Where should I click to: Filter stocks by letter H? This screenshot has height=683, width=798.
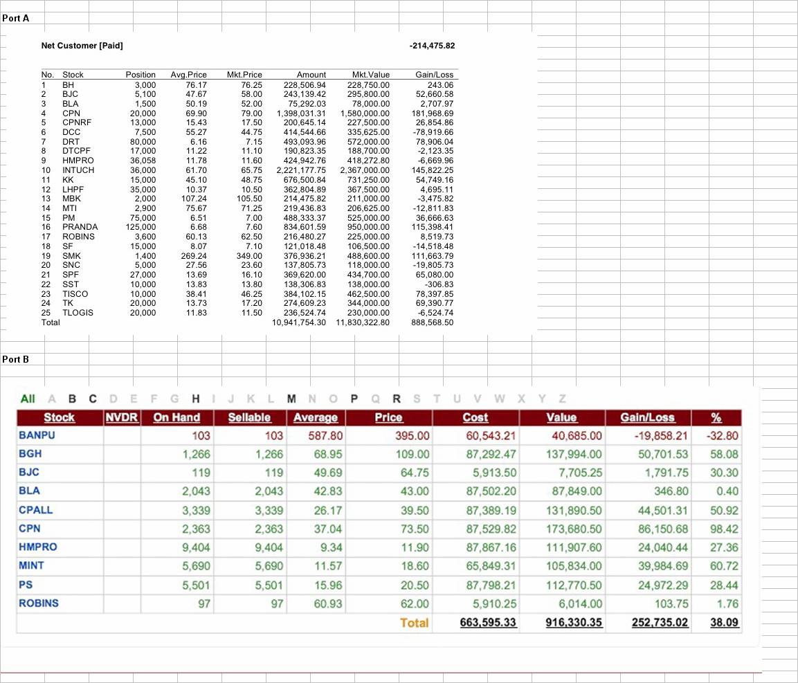tap(195, 399)
